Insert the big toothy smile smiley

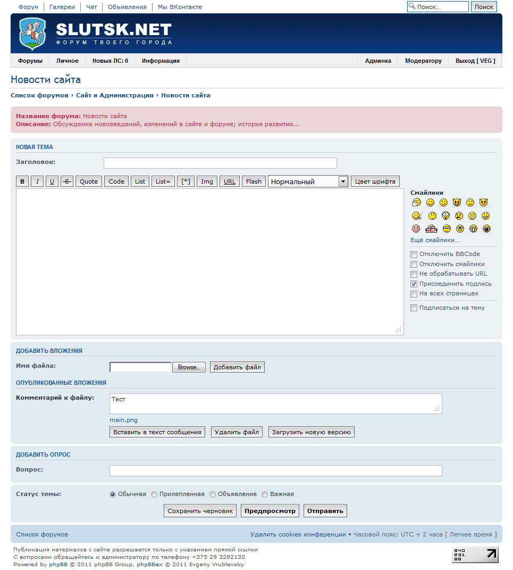point(485,216)
